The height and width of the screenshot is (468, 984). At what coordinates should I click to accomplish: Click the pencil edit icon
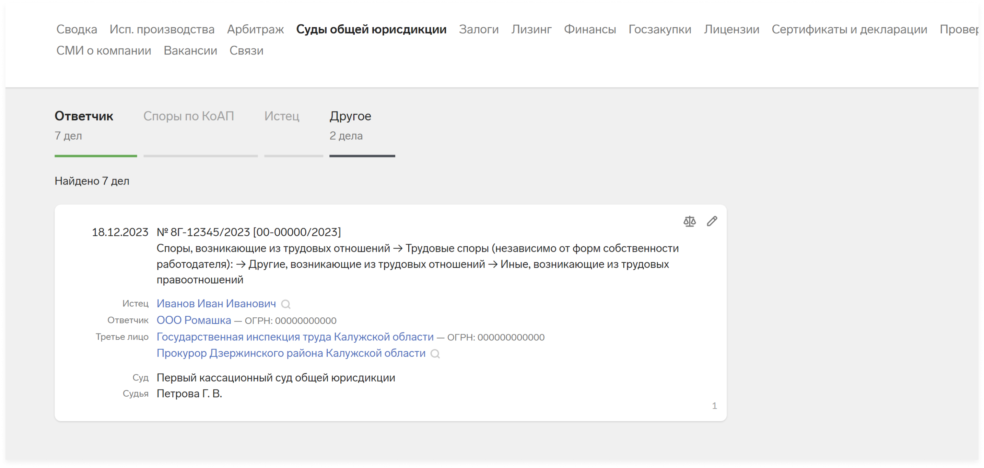coord(712,221)
